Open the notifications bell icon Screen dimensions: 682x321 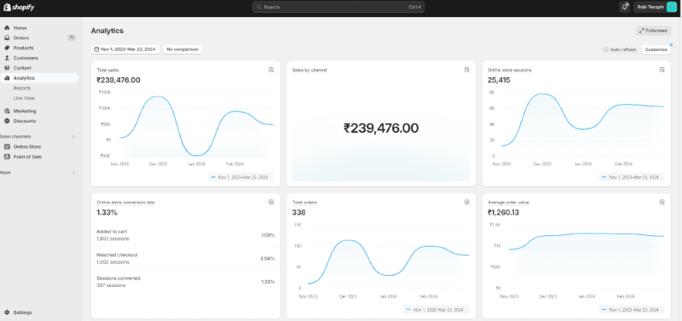point(624,7)
